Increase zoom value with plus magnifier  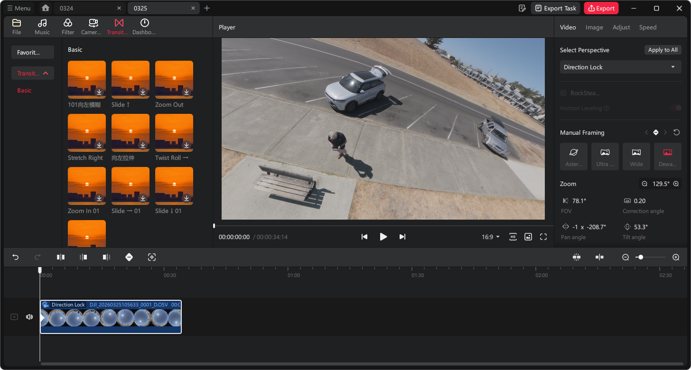tap(676, 184)
